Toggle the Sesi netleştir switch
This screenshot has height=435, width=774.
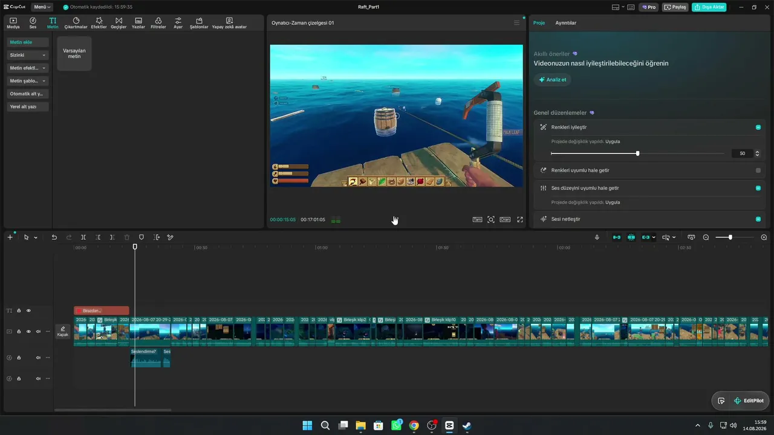point(758,219)
